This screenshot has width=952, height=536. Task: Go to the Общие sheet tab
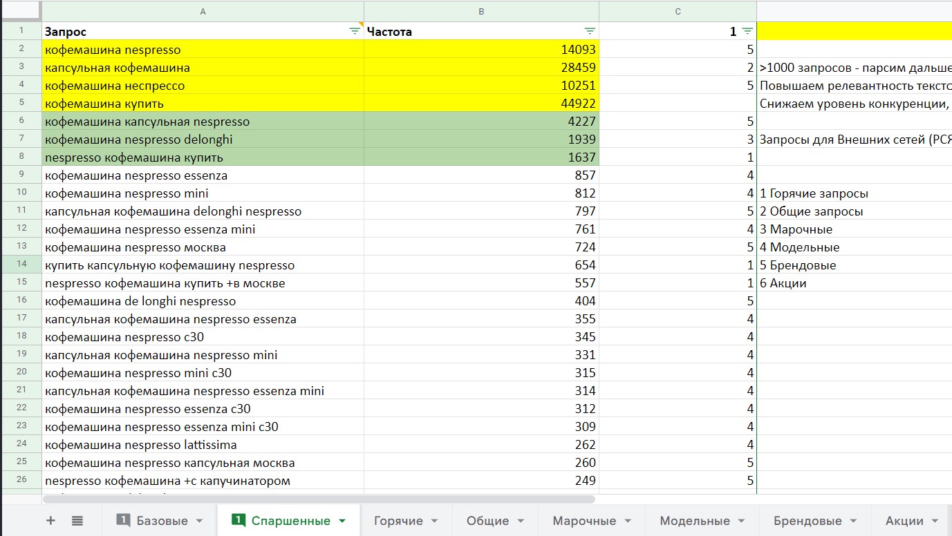pos(487,521)
